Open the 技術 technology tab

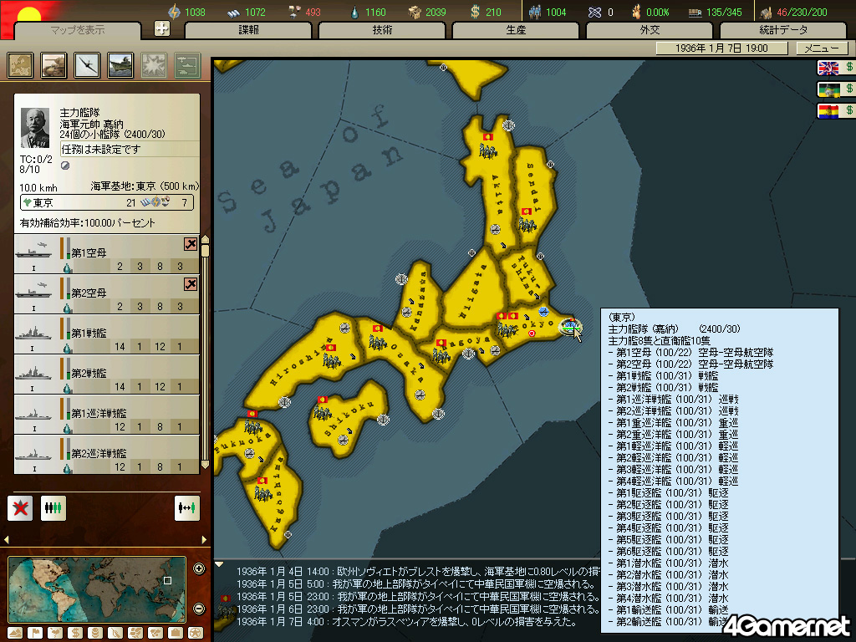[382, 30]
